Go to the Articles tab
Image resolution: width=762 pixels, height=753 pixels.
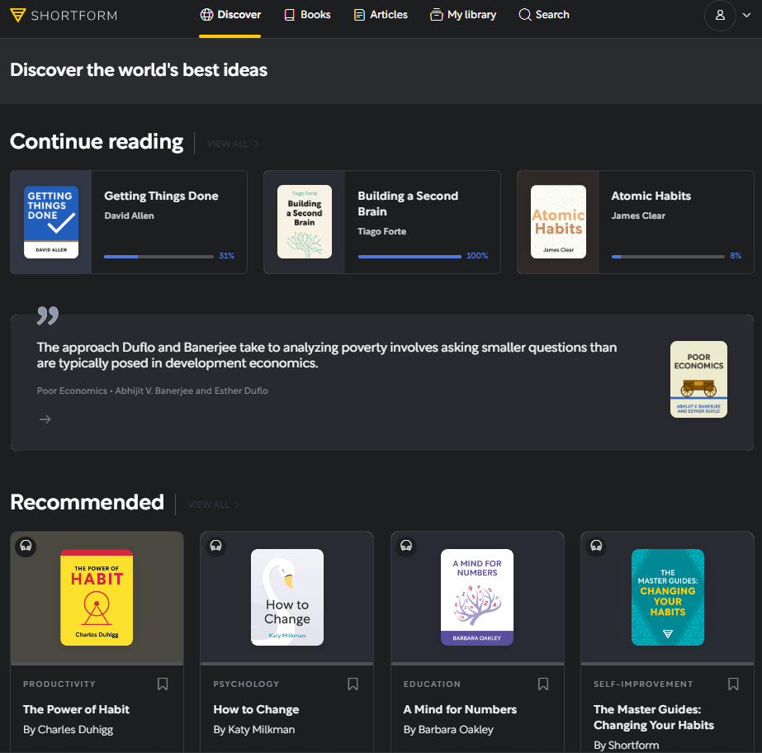(x=381, y=15)
